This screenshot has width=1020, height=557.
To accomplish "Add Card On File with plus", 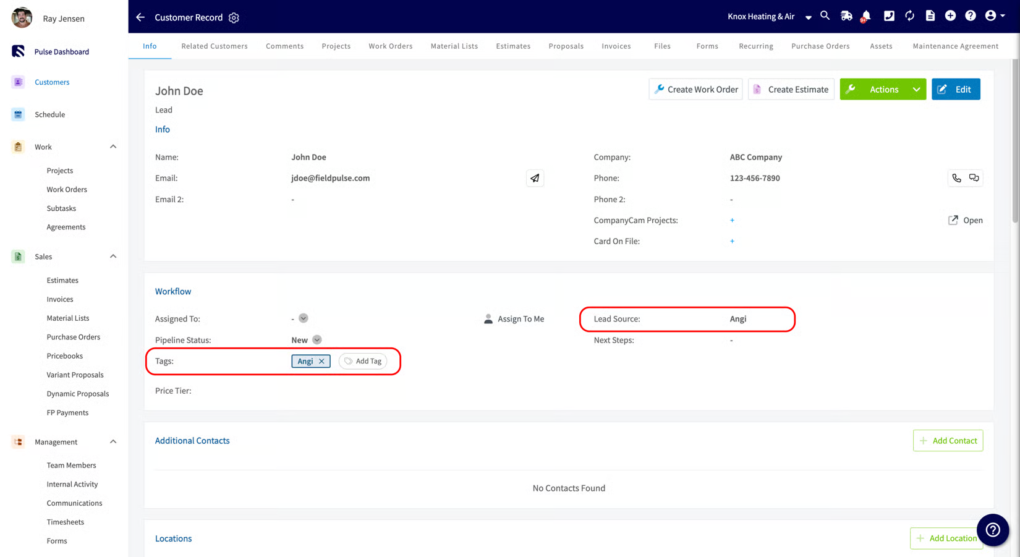I will (732, 241).
